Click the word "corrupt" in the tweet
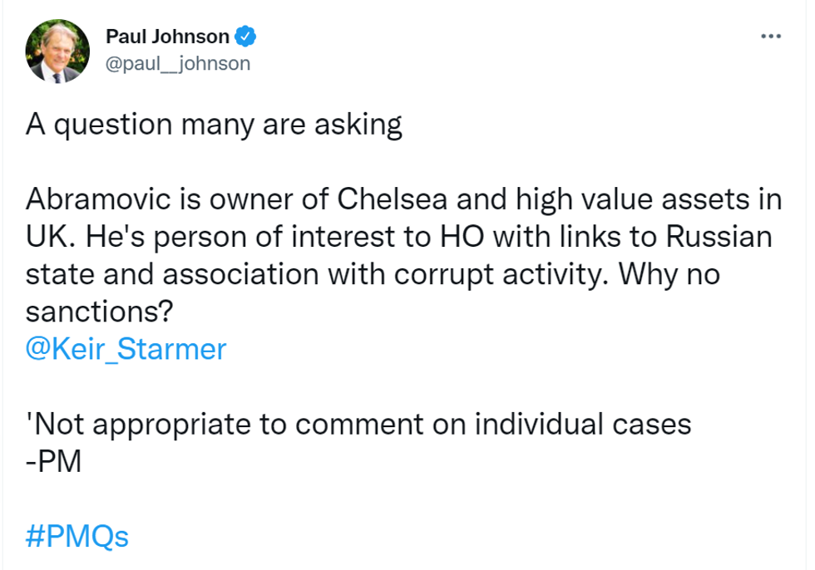 [x=410, y=274]
